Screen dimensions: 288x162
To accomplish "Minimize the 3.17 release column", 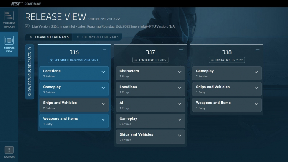I will coord(181,50).
